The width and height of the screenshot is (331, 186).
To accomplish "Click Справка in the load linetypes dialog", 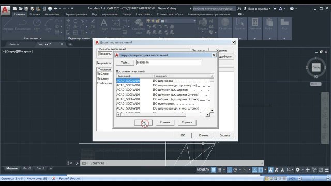I will (x=187, y=122).
